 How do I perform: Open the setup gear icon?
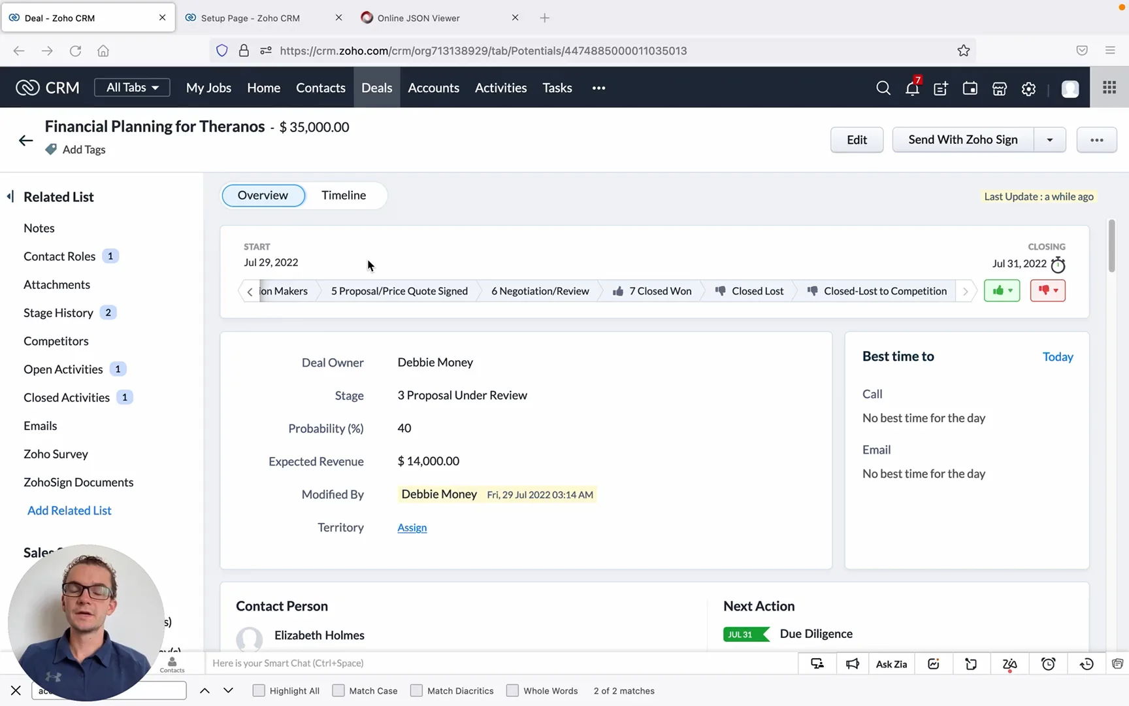[1028, 88]
